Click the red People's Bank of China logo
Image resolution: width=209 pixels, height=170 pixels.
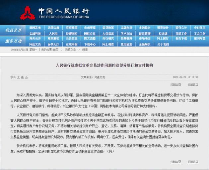click(x=28, y=13)
